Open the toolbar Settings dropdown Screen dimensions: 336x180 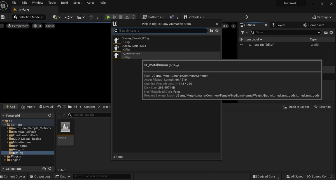[x=322, y=17]
